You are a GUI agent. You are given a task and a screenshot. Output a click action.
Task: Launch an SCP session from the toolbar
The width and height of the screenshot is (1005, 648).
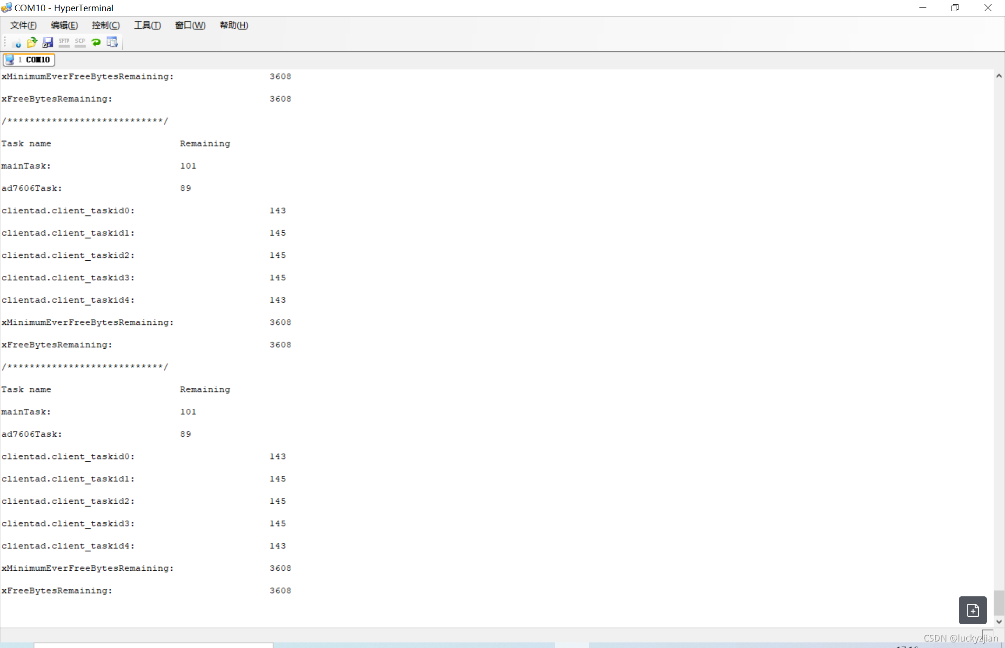[80, 42]
